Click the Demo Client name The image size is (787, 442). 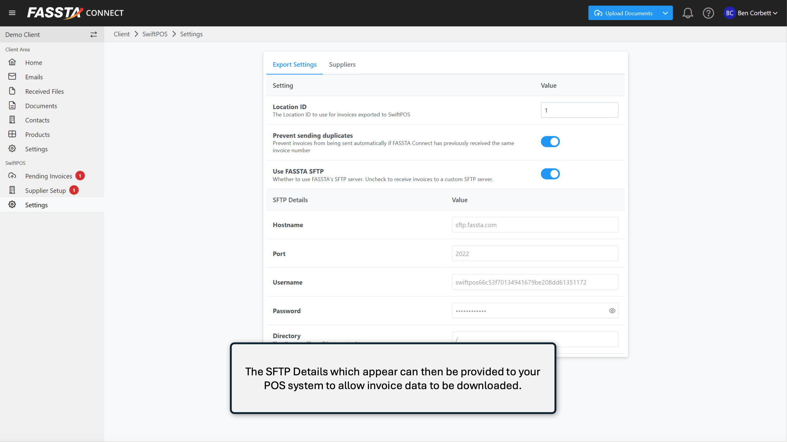(23, 34)
